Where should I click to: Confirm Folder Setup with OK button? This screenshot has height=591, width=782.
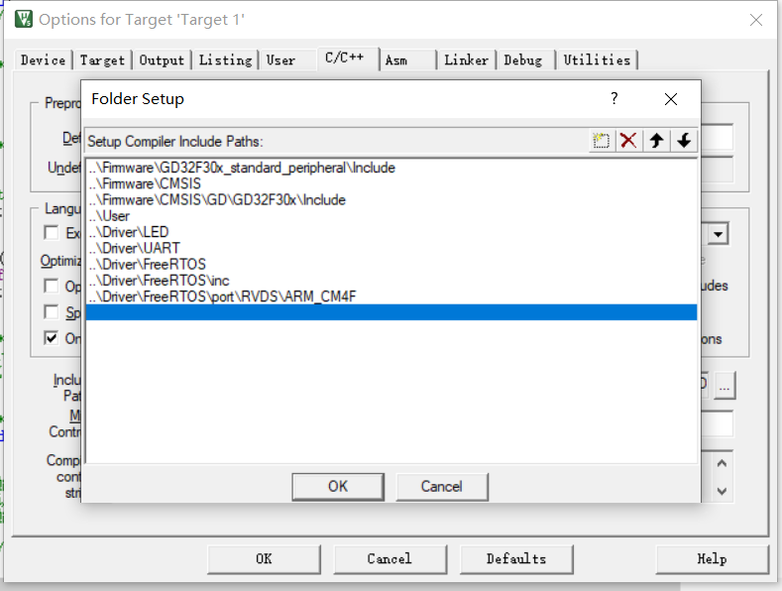[x=338, y=486]
